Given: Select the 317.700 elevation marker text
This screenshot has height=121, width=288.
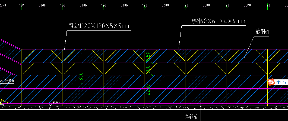Looking at the screenshot, I should (56, 103).
